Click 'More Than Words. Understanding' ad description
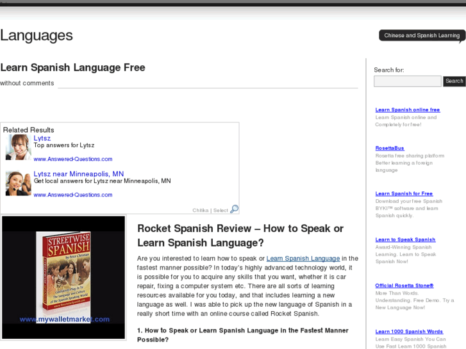The image size is (466, 349). click(415, 300)
